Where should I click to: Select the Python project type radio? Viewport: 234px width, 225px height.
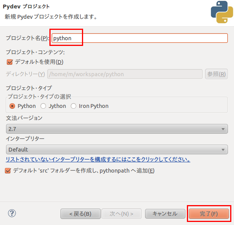click(x=12, y=106)
